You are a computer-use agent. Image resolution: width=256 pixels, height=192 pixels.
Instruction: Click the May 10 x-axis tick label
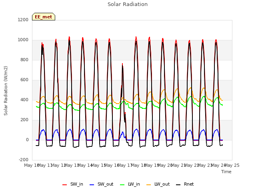pos(32,165)
